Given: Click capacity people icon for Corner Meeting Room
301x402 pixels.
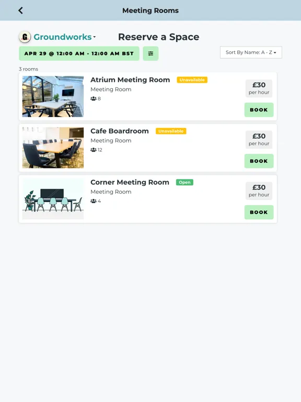Looking at the screenshot, I should pyautogui.click(x=94, y=201).
